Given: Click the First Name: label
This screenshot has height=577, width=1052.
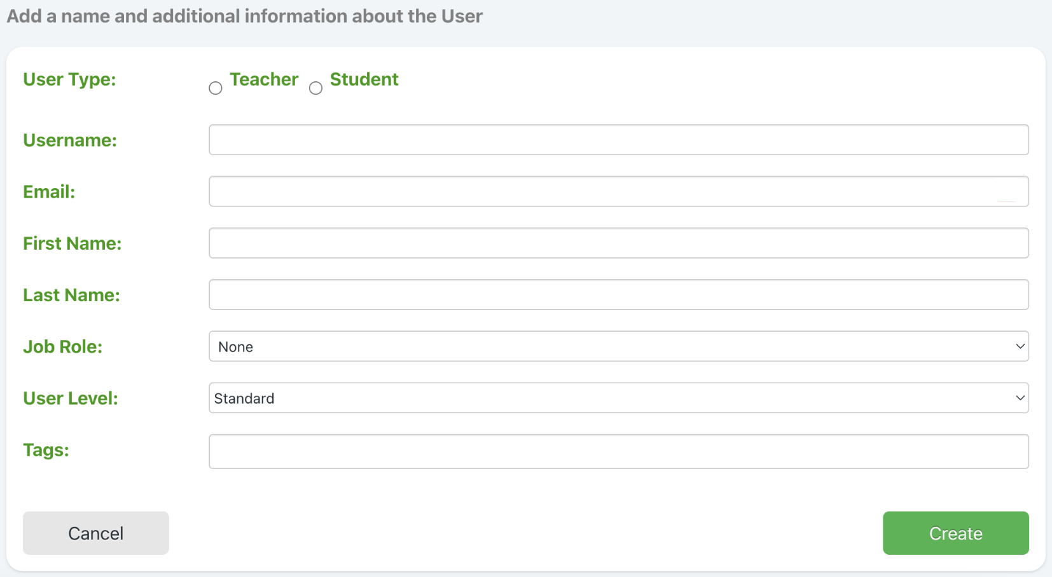Looking at the screenshot, I should pyautogui.click(x=72, y=243).
